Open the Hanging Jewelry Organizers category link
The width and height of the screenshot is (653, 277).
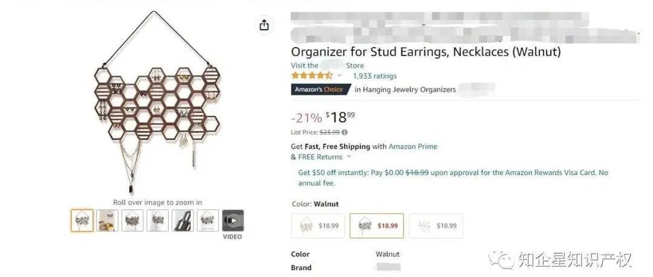[405, 89]
